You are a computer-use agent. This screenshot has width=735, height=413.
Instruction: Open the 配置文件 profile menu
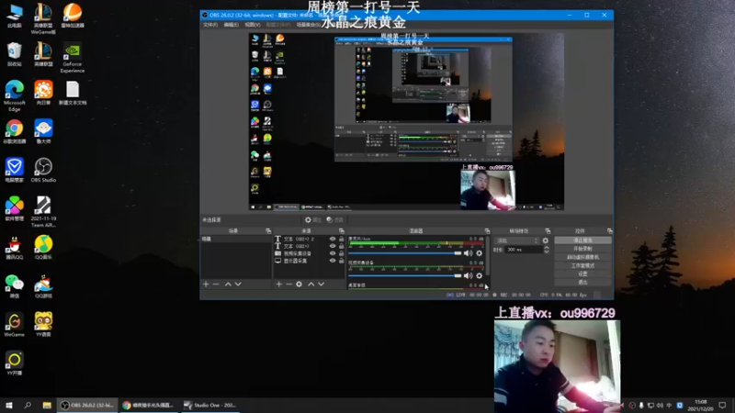(278, 25)
